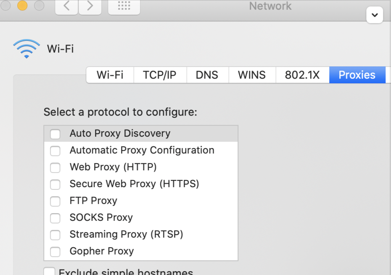Screen dimensions: 391x275
Task: Click the forward navigation arrow
Action: pyautogui.click(x=90, y=7)
